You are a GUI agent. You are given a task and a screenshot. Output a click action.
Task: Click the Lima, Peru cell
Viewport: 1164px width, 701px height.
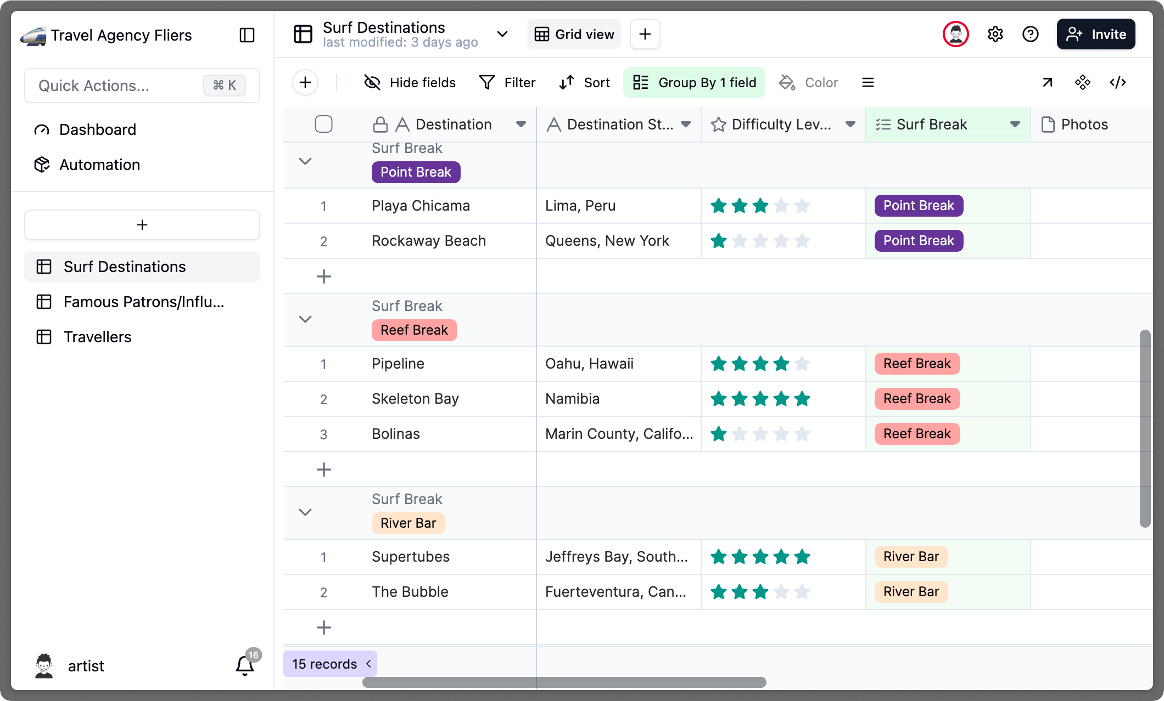click(x=619, y=206)
